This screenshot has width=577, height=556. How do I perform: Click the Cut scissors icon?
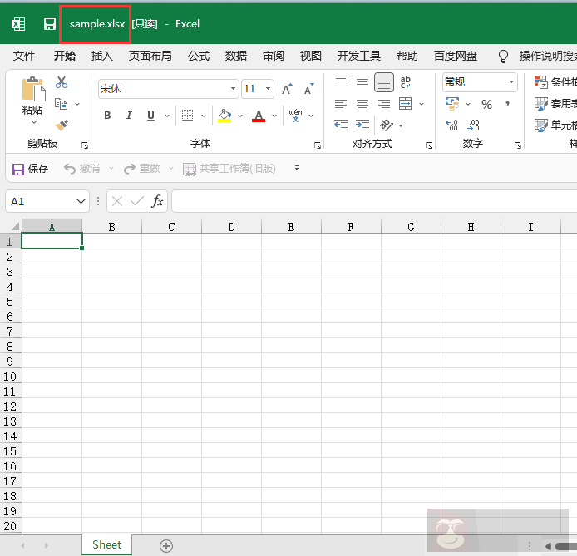pos(62,82)
